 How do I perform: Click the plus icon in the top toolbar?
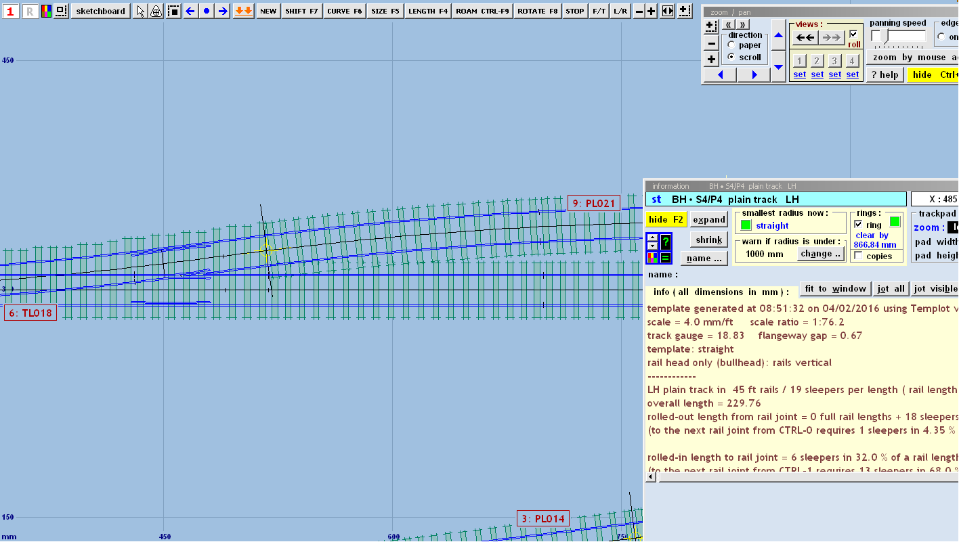point(652,11)
